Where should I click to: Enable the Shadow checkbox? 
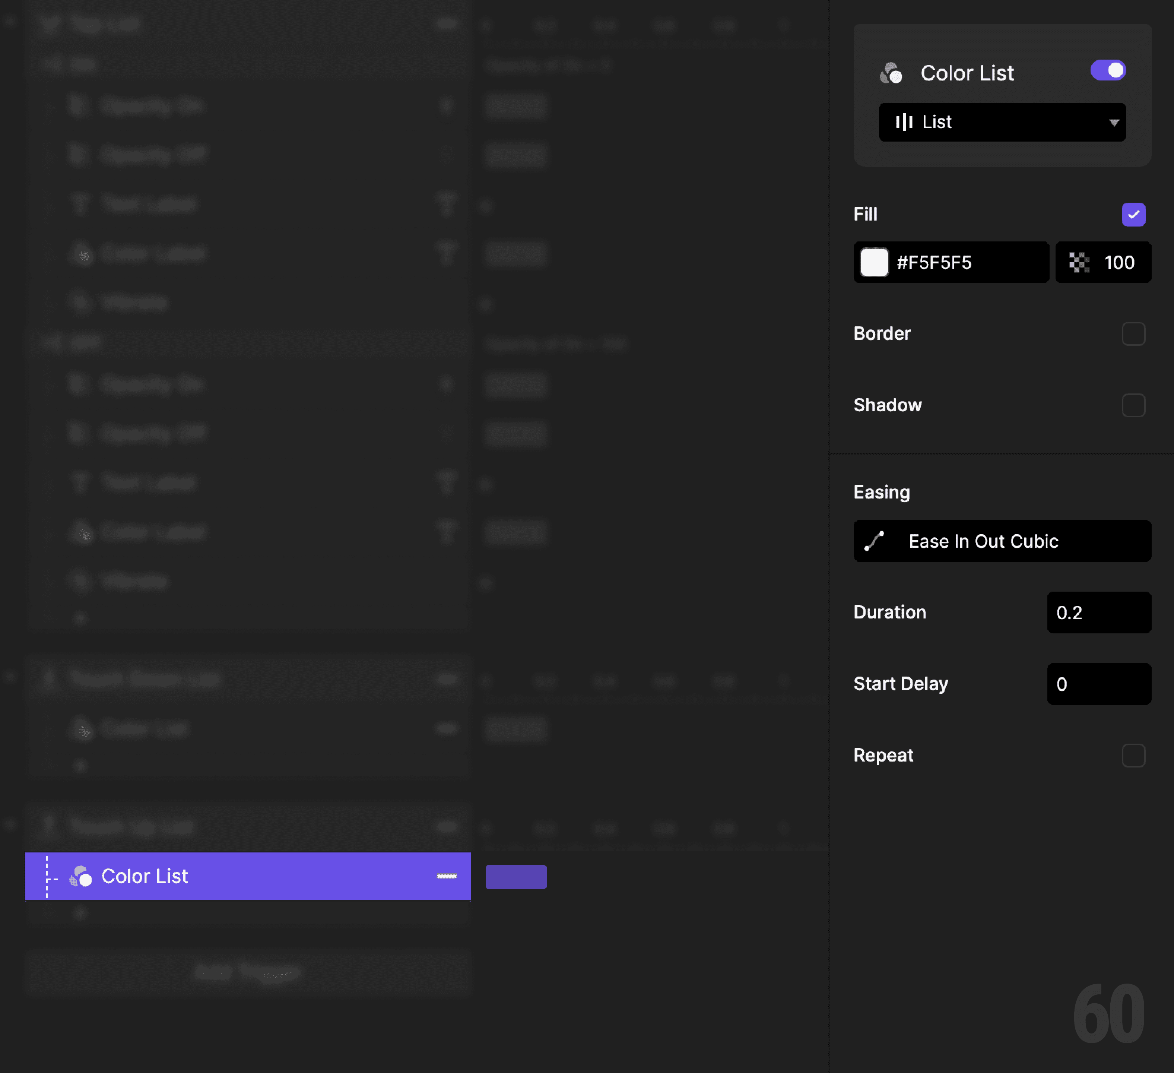1133,405
